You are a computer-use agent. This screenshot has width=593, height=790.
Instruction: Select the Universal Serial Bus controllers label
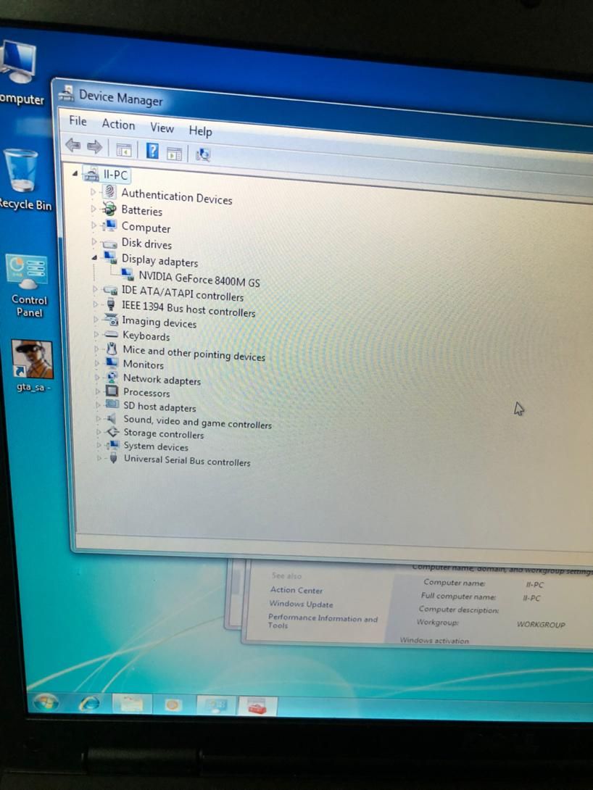[x=187, y=460]
